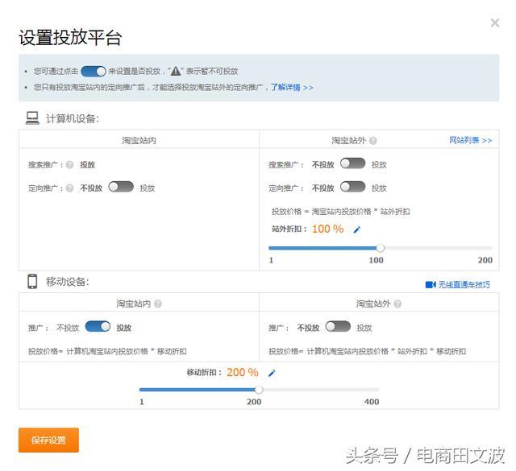Screen dimensions: 516x471
Task: Click help icon beside computer 定向推广 in 淘宝站内
Action: coord(70,188)
